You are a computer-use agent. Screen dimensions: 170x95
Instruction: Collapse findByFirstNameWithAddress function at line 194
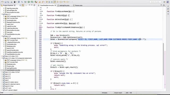(x=42, y=27)
